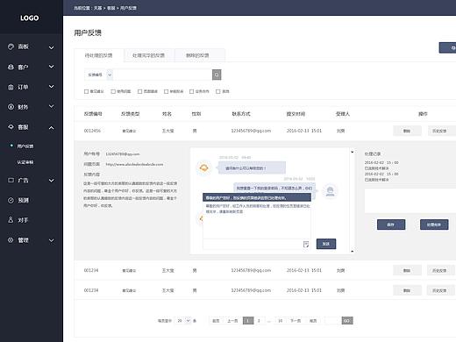
Task: Click 下一页 next page link
Action: pos(296,321)
